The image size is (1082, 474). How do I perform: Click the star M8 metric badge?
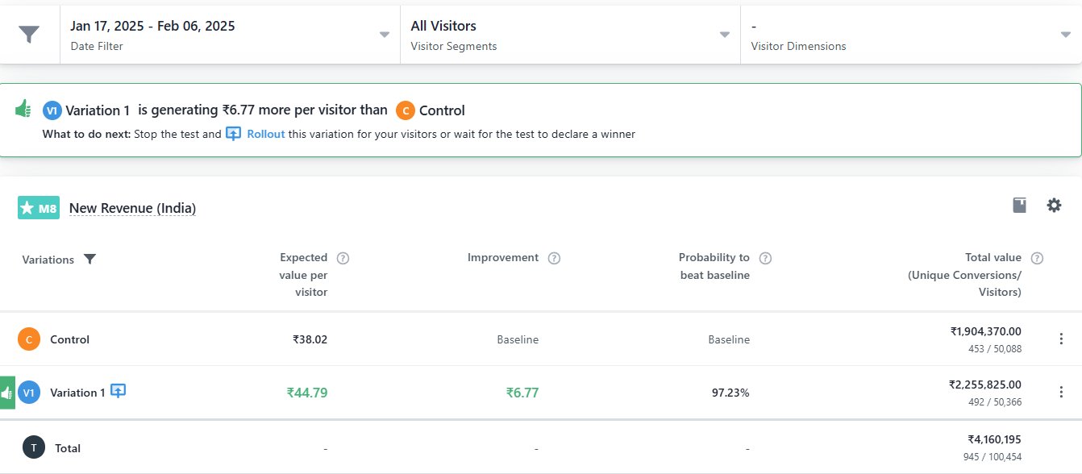click(x=39, y=208)
